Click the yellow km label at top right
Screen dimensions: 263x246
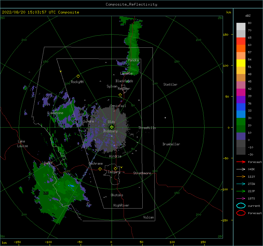229,12
